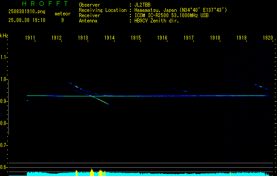Click ICOM IC-R2500 53.1000MHz USB text
This screenshot has height=176, width=277.
pos(171,15)
